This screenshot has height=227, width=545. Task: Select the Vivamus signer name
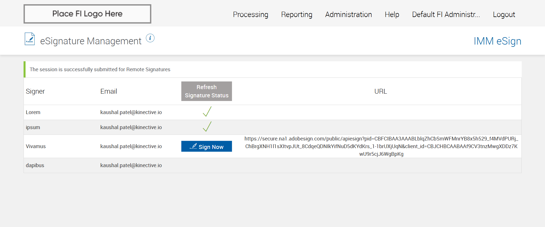pyautogui.click(x=36, y=146)
